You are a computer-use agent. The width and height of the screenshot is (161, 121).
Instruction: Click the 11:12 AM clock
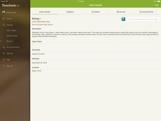tap(81, 1)
